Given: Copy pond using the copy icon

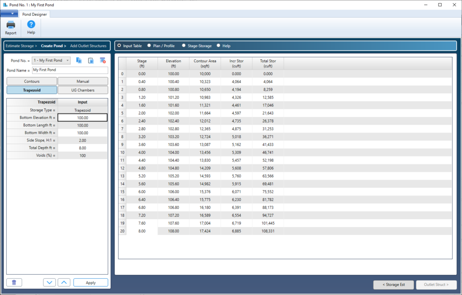Looking at the screenshot, I should [79, 60].
